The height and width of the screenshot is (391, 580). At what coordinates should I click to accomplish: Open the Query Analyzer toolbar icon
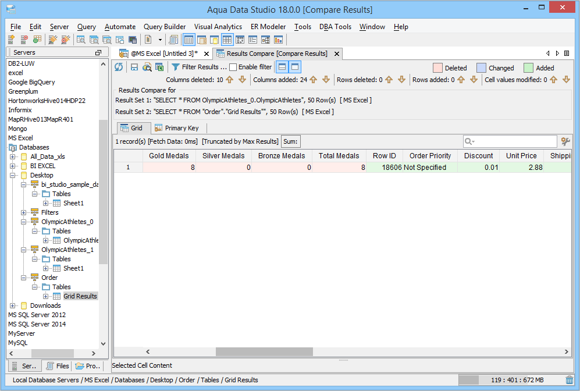point(81,40)
